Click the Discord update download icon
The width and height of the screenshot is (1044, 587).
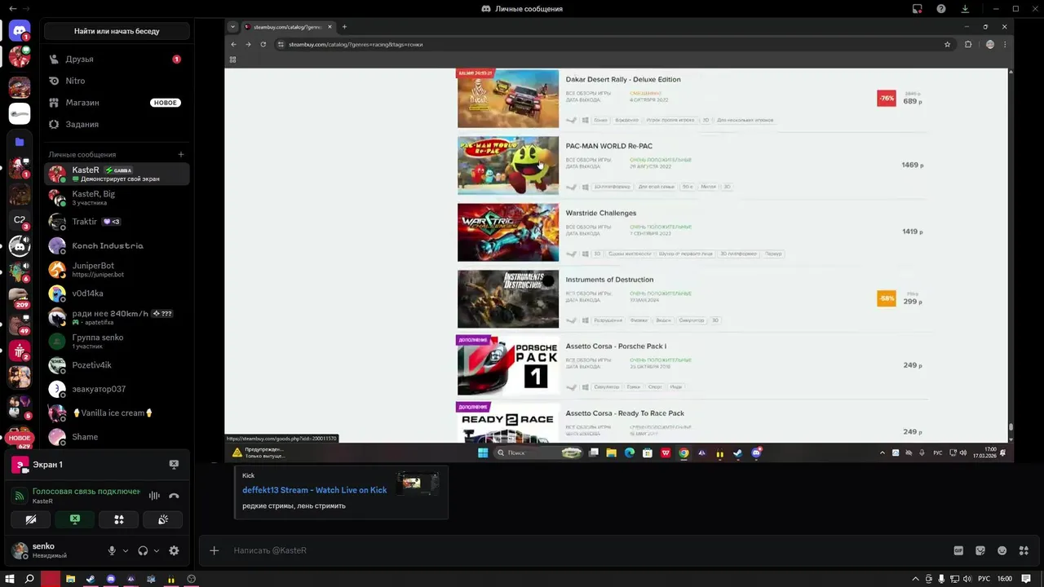965,9
